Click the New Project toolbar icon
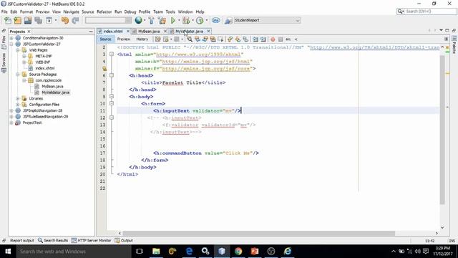The image size is (458, 258). pyautogui.click(x=17, y=21)
